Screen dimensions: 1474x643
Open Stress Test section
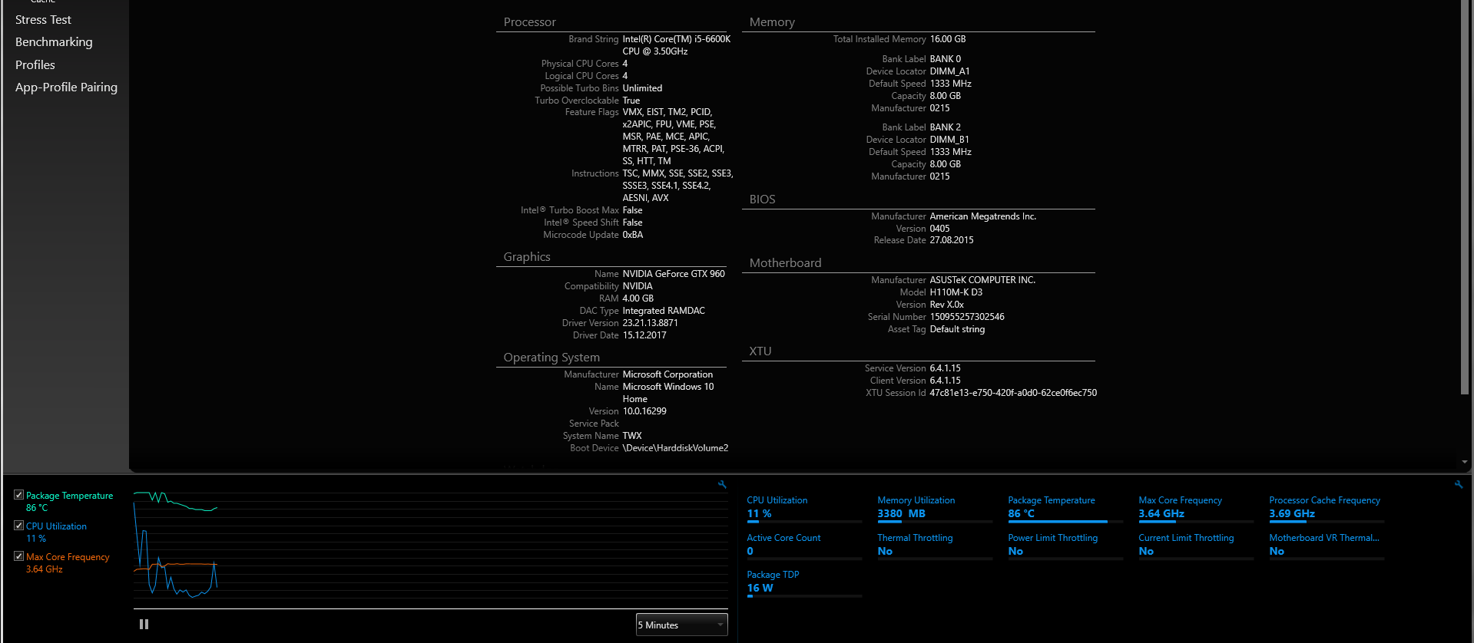click(43, 20)
